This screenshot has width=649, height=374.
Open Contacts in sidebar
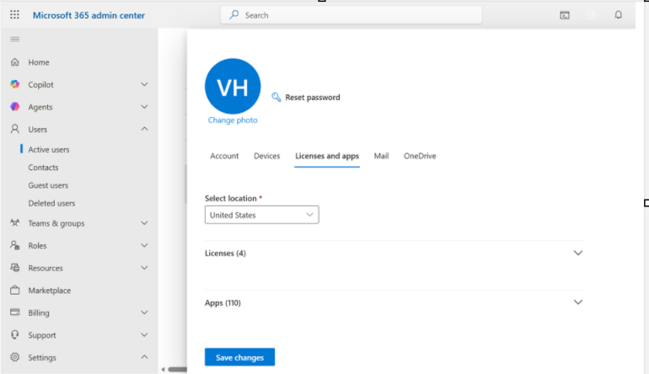click(43, 168)
